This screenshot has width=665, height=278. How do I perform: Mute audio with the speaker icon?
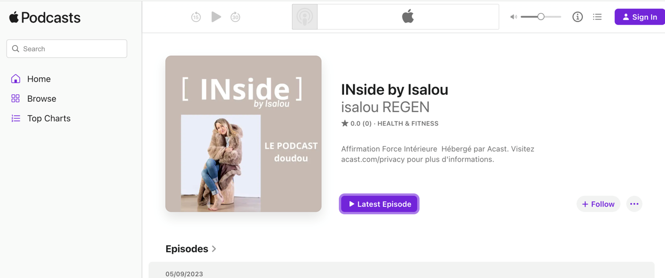[x=513, y=17]
